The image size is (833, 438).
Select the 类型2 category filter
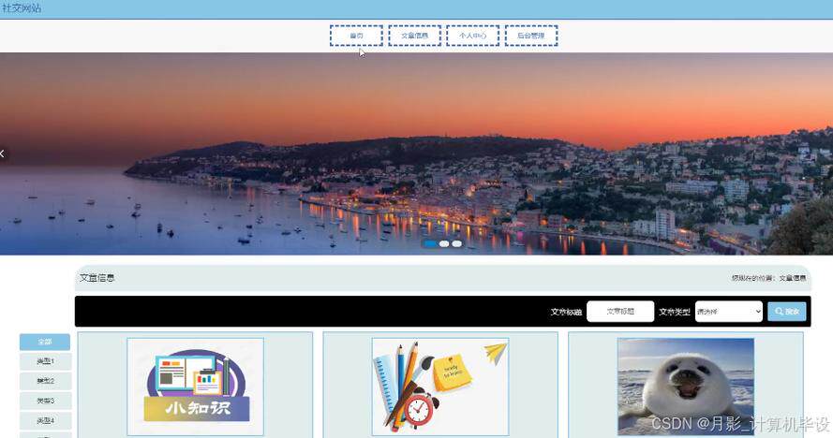pos(46,381)
